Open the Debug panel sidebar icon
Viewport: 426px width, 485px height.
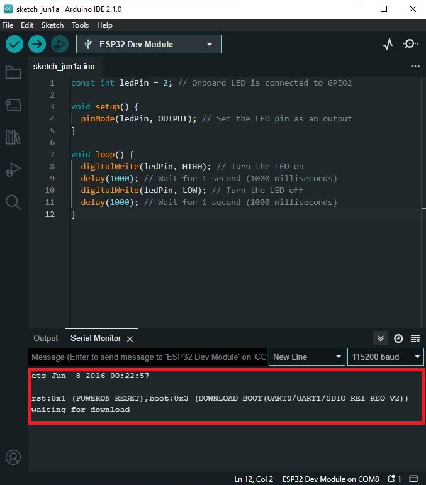click(x=13, y=169)
